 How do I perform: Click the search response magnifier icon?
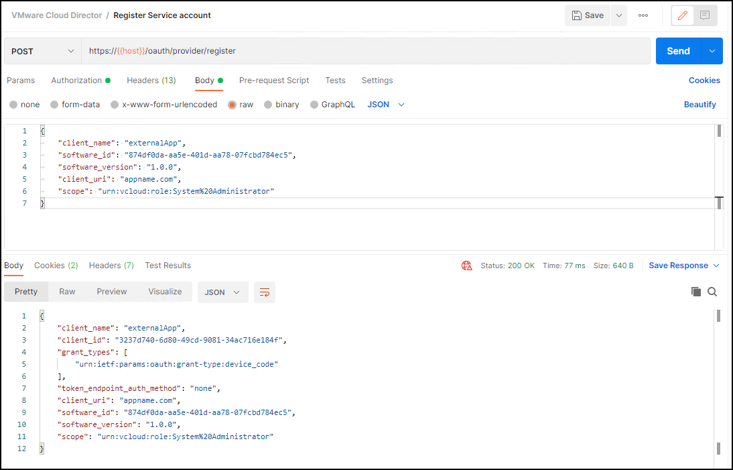pyautogui.click(x=712, y=292)
